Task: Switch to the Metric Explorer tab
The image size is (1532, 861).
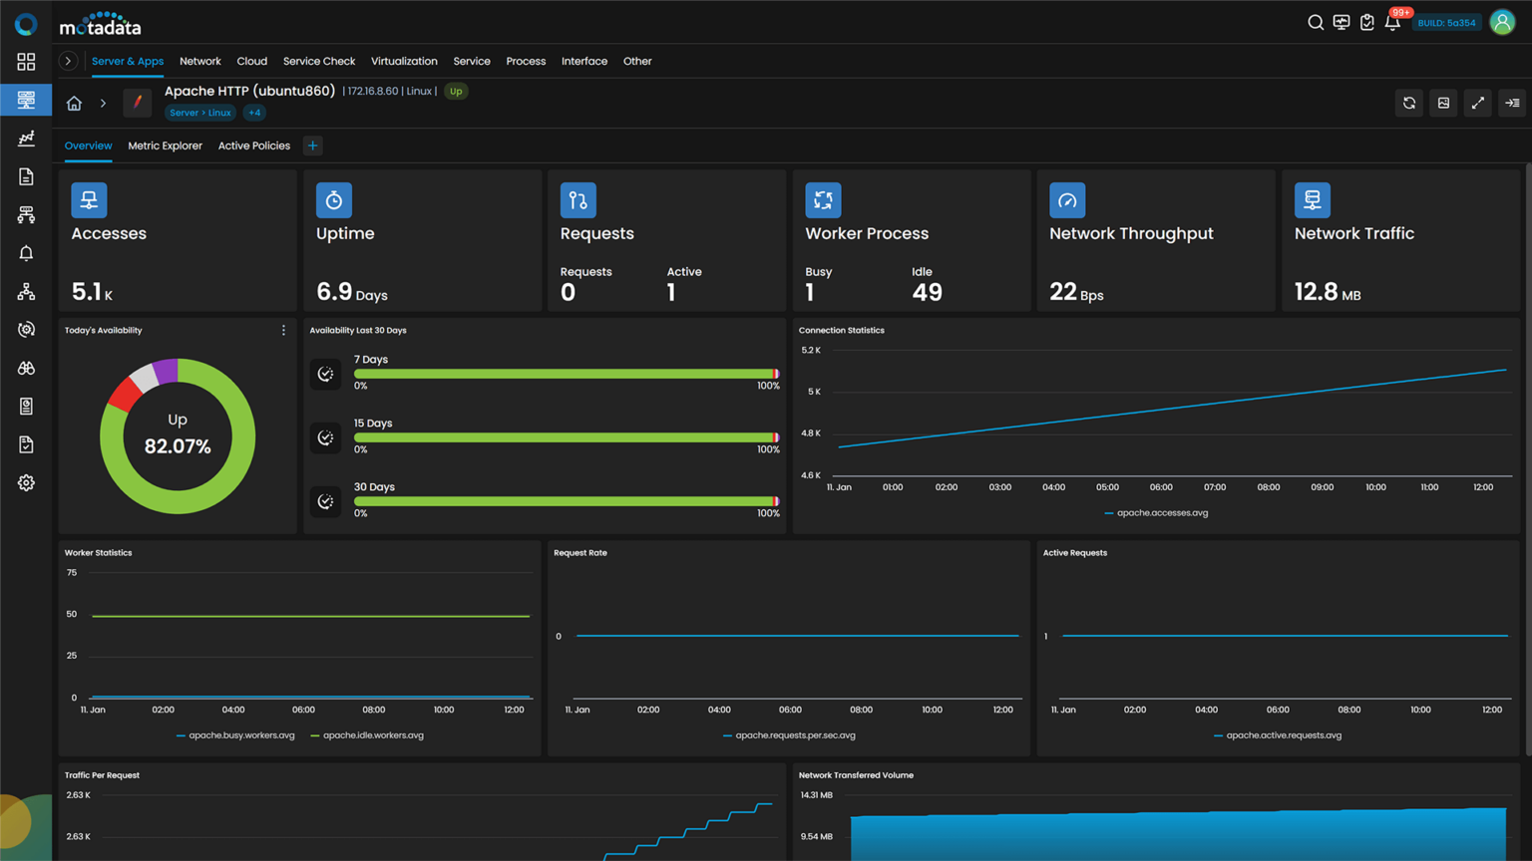Action: tap(165, 145)
